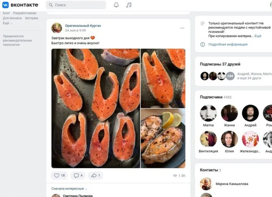Open the post comments icon
This screenshot has width=272, height=197.
(x=78, y=175)
